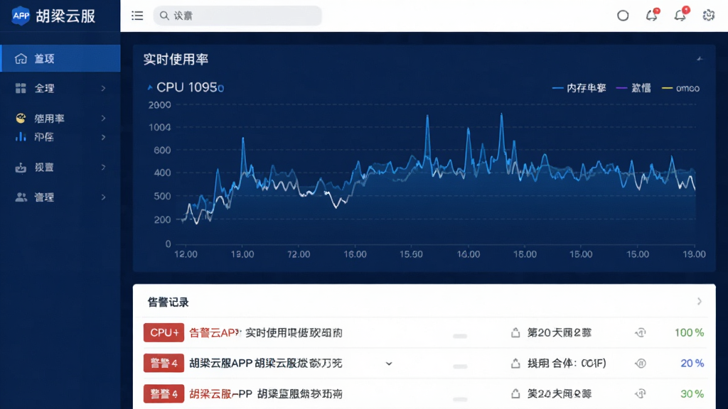The width and height of the screenshot is (728, 409).
Task: Click the red badge in the 20 % row
Action: (164, 363)
